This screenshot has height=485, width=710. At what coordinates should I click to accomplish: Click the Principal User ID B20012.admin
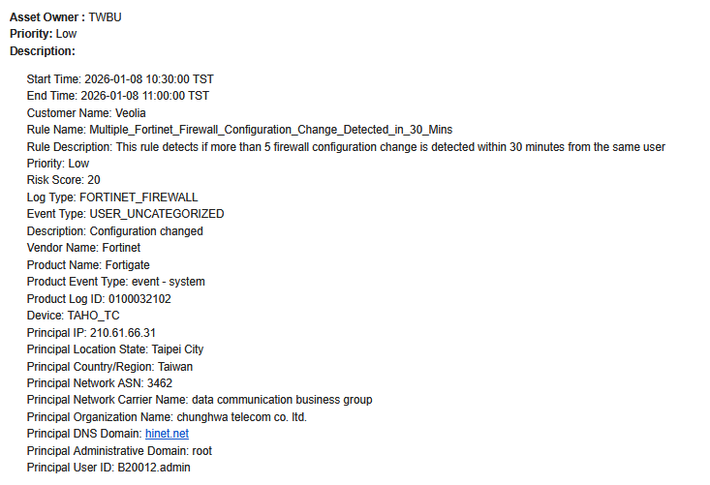point(155,468)
